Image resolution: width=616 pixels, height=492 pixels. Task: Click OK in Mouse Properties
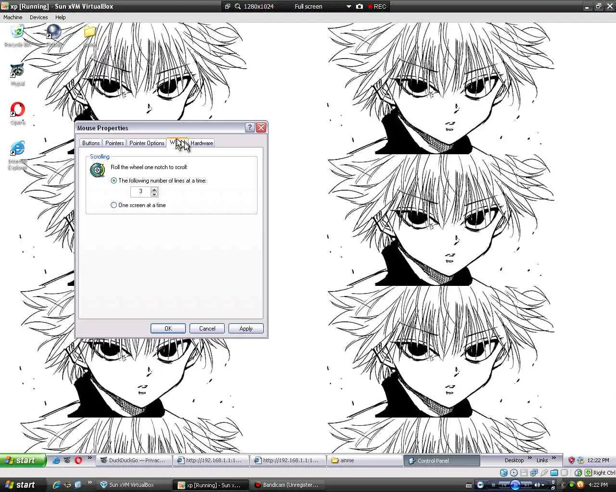[x=168, y=329]
